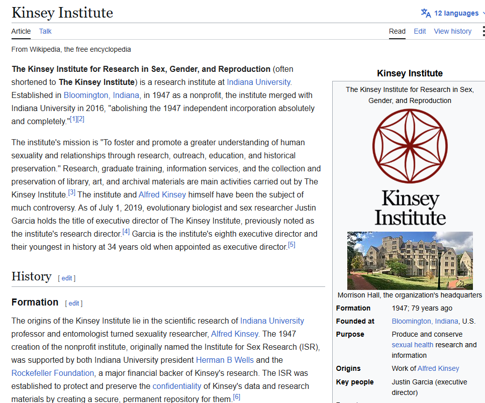The width and height of the screenshot is (485, 403).
Task: Follow the Indiana University link in intro
Action: coord(259,82)
